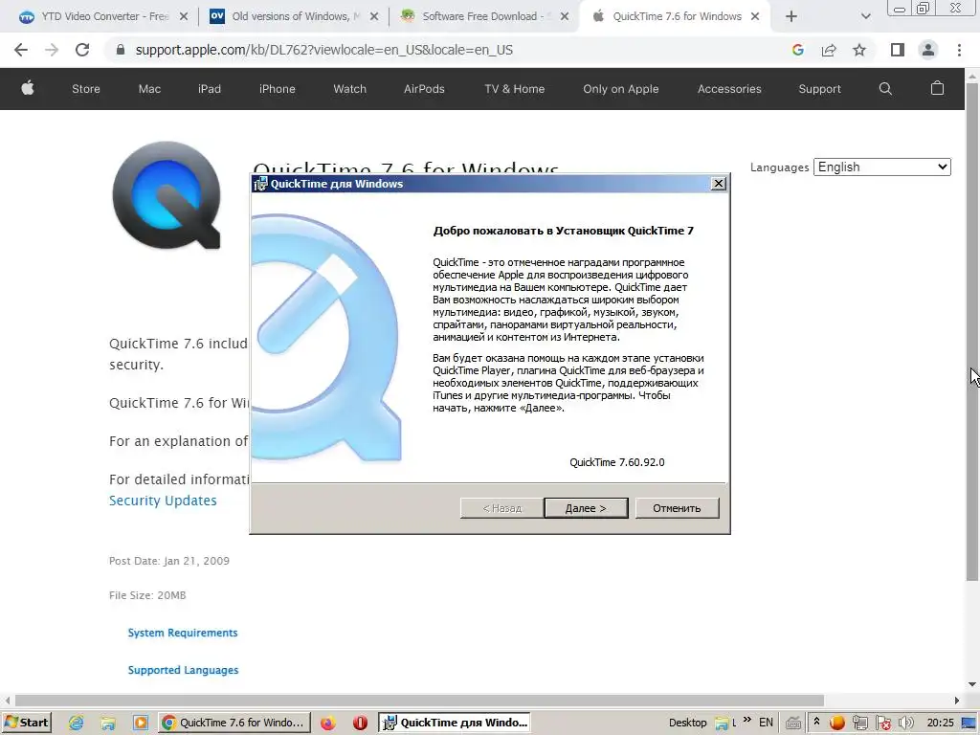Click the EN language indicator
Image resolution: width=980 pixels, height=735 pixels.
tap(766, 723)
